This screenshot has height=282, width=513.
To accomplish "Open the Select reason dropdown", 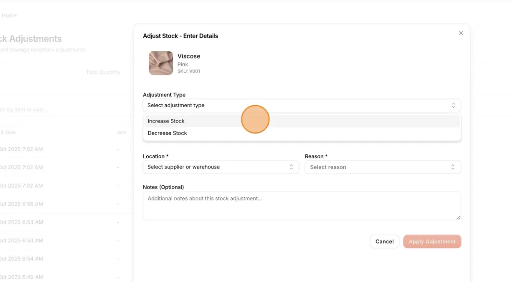I will (383, 167).
